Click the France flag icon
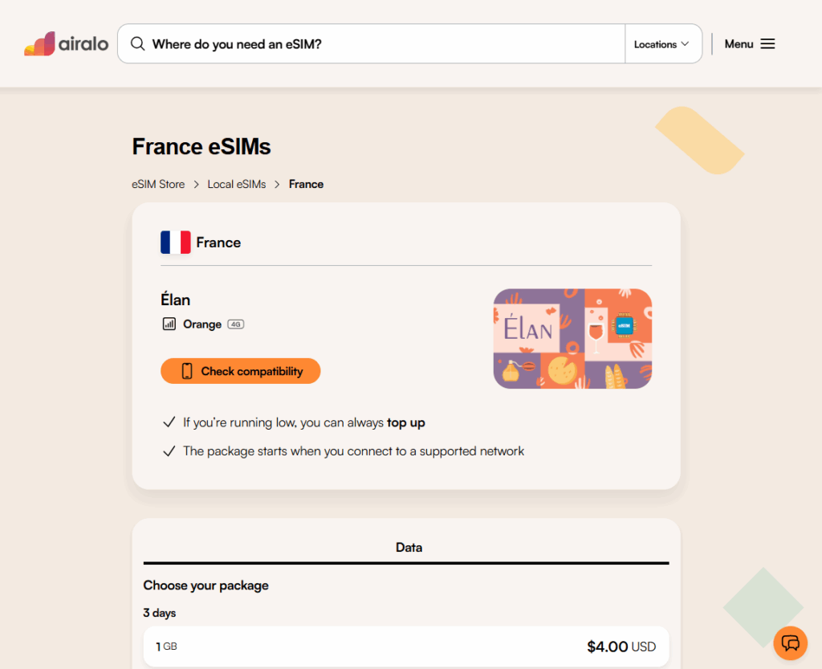822x669 pixels. (175, 243)
